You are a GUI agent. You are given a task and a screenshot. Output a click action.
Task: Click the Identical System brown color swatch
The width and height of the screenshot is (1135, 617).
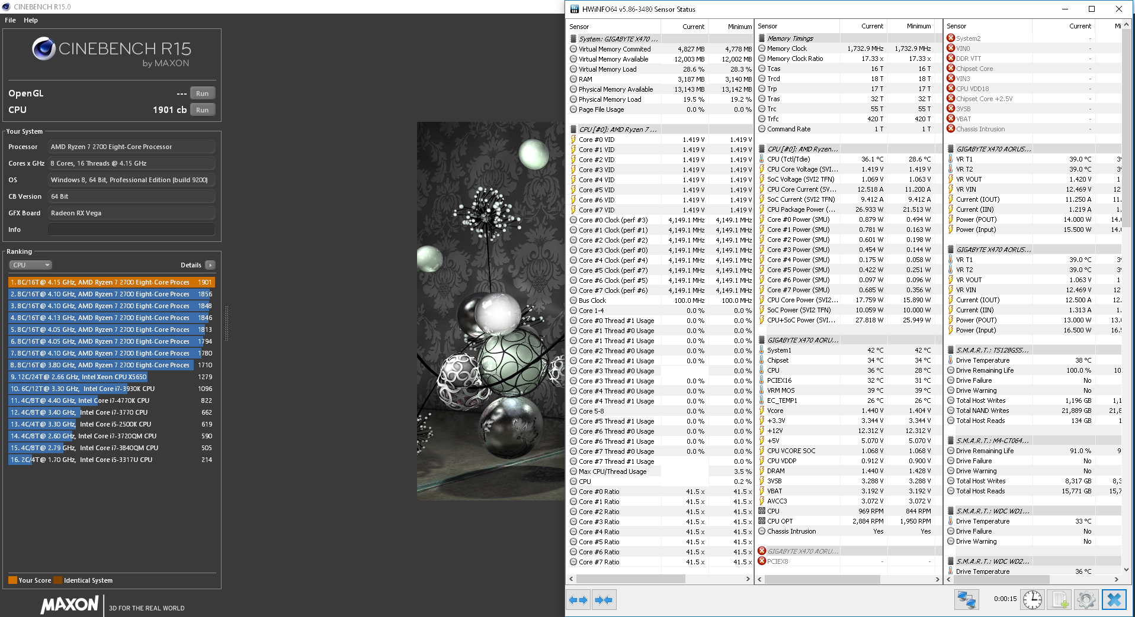click(x=57, y=580)
